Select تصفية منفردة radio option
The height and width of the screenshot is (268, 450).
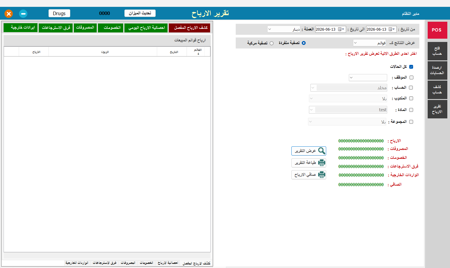[304, 43]
